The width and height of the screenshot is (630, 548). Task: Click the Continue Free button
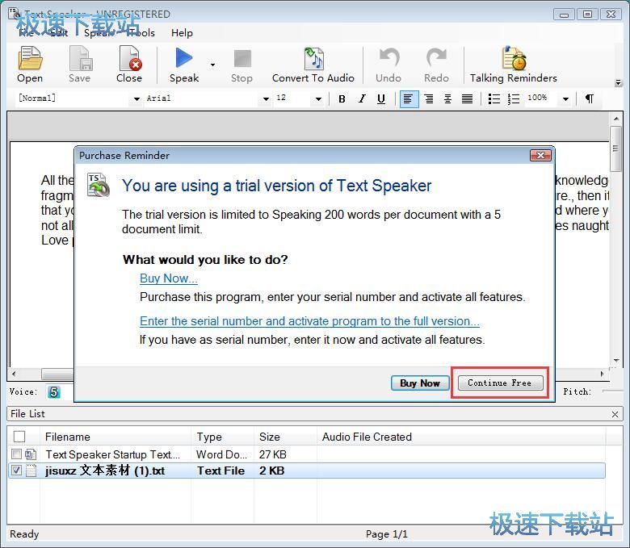500,383
